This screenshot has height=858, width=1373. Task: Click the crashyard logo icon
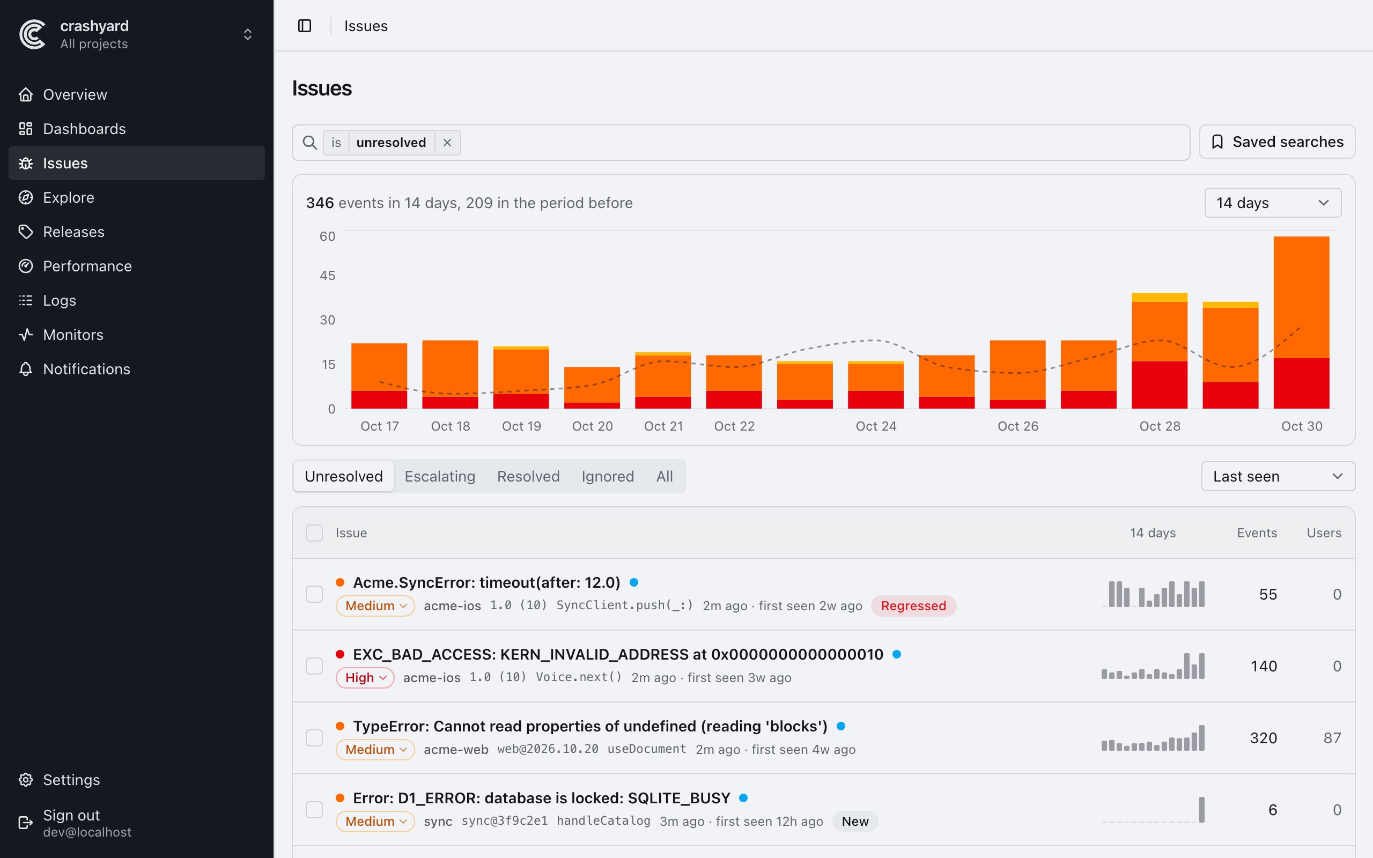(x=32, y=35)
